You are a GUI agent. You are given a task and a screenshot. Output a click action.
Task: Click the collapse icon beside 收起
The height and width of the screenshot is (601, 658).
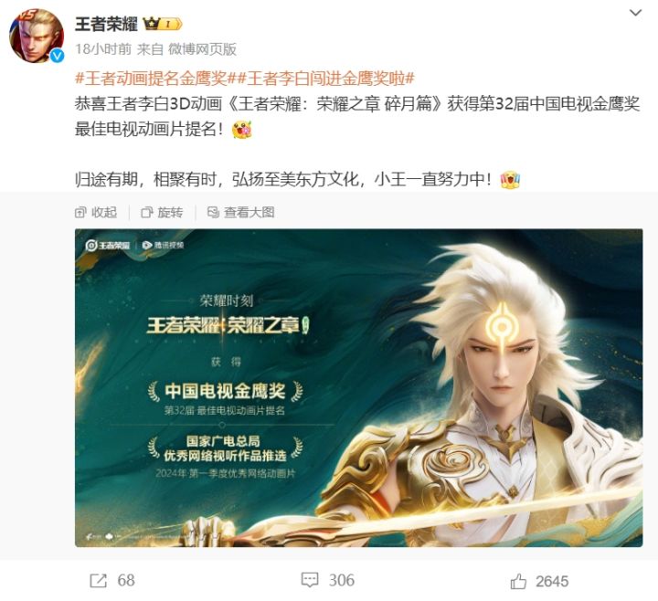click(80, 212)
